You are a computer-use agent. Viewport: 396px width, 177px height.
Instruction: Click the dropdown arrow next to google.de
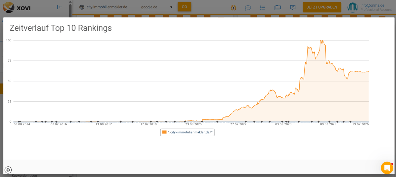[171, 7]
